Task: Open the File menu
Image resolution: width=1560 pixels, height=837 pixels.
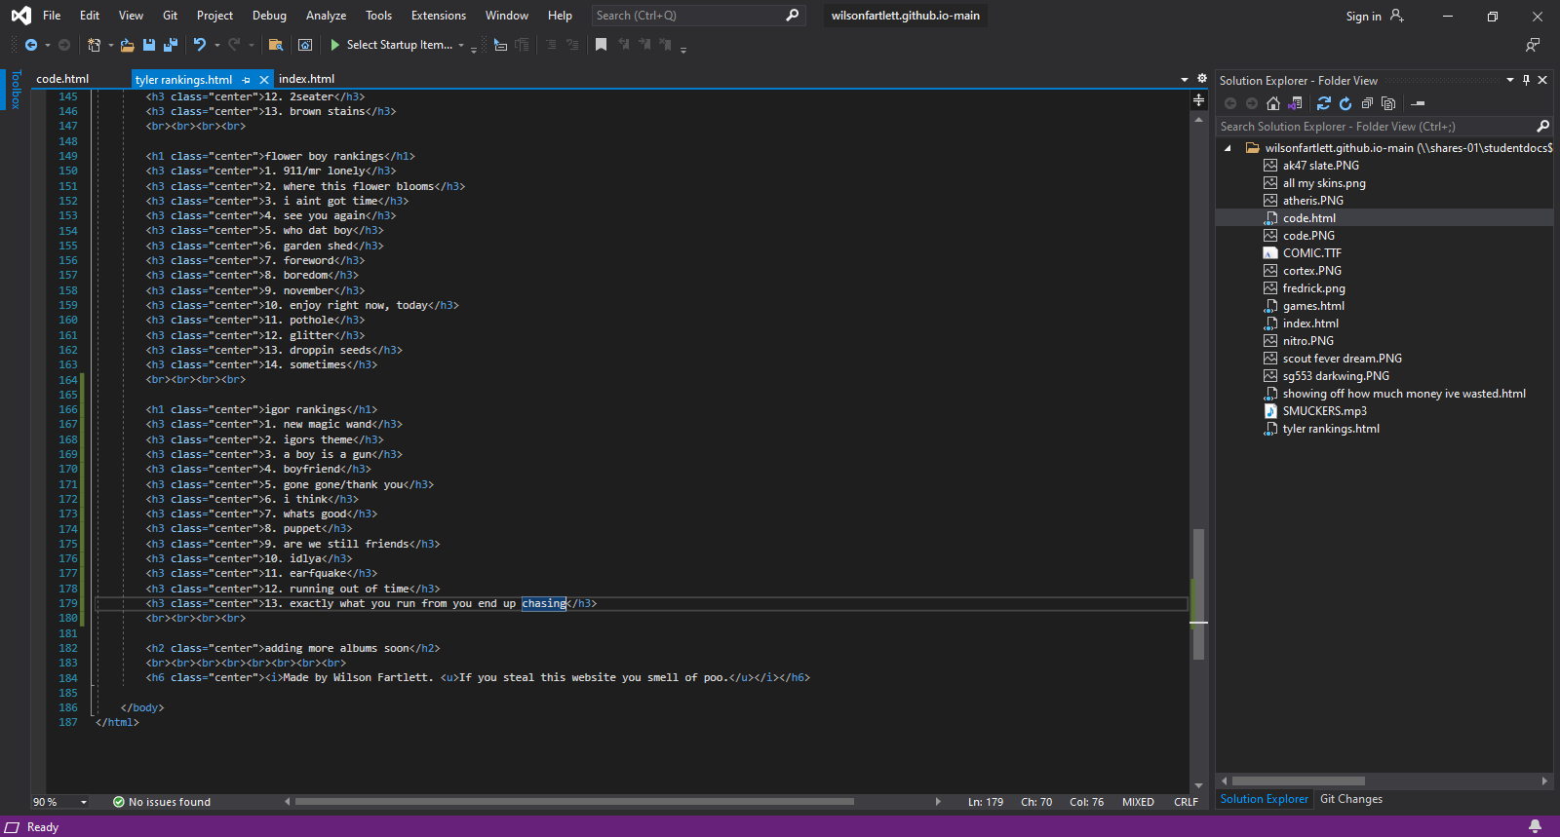Action: tap(52, 16)
